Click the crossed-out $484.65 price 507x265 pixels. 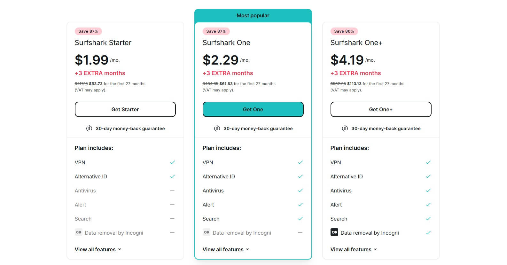pyautogui.click(x=211, y=83)
